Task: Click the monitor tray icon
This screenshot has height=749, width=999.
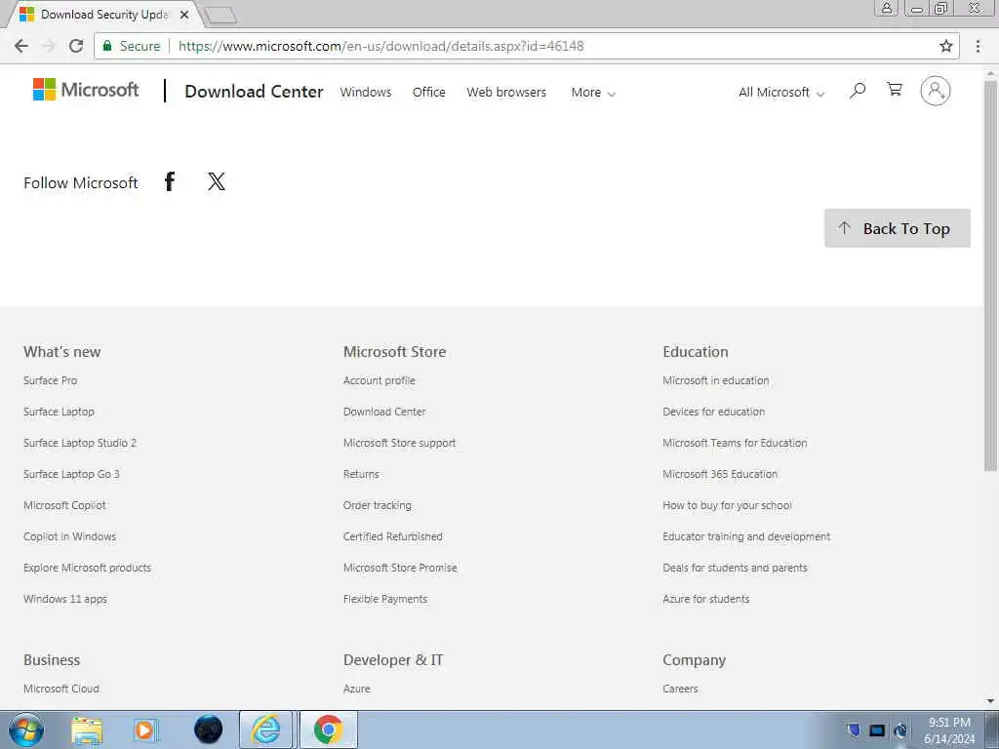Action: pyautogui.click(x=877, y=730)
